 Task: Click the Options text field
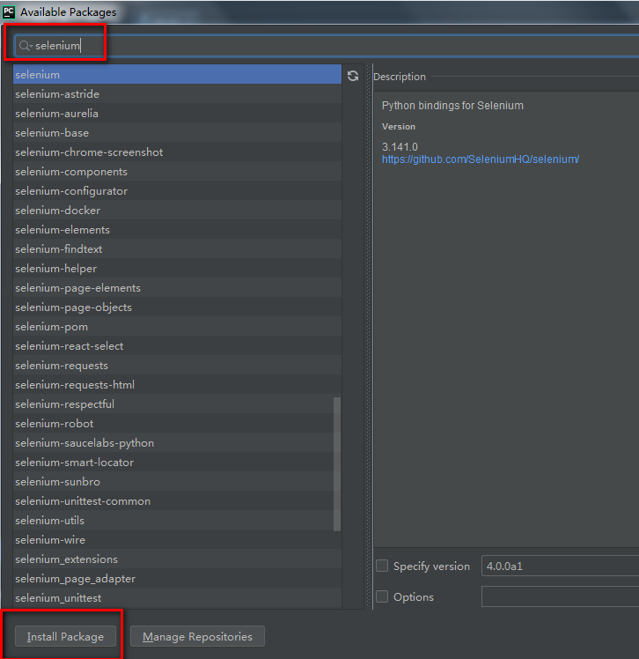[560, 596]
